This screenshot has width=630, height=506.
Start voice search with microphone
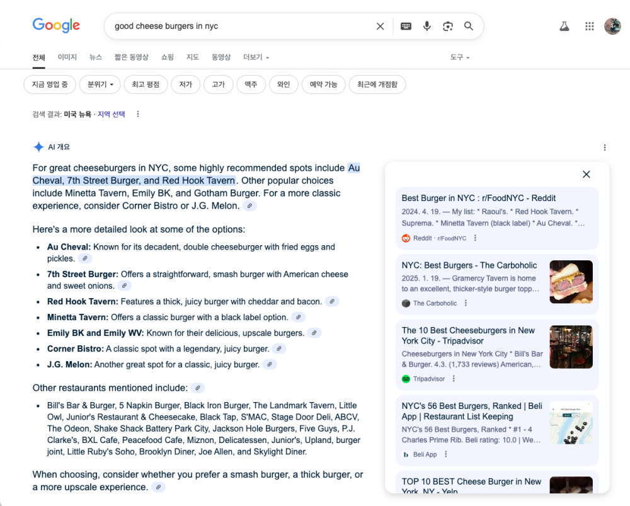click(427, 26)
